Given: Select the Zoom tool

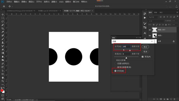Looking at the screenshot, I should (3, 81).
